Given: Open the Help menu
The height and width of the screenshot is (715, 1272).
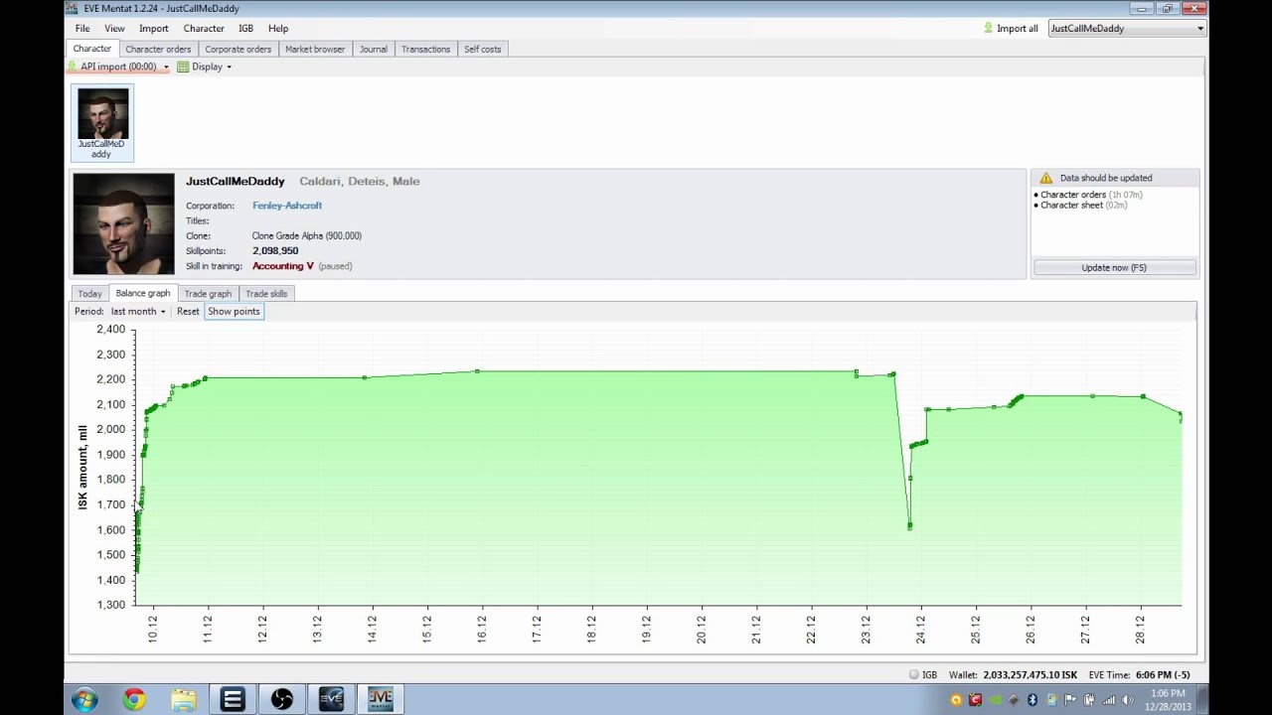Looking at the screenshot, I should pyautogui.click(x=278, y=28).
